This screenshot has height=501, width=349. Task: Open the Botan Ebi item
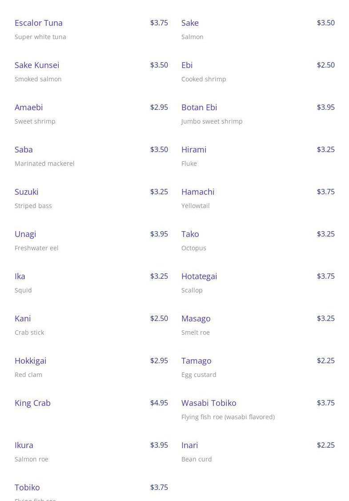(x=199, y=107)
